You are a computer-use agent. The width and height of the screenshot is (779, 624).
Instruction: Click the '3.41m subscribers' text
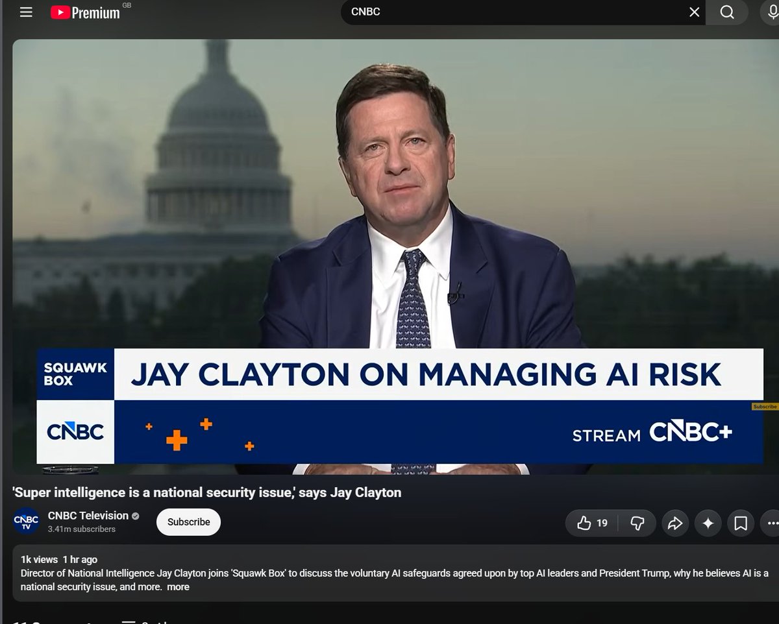(x=82, y=529)
